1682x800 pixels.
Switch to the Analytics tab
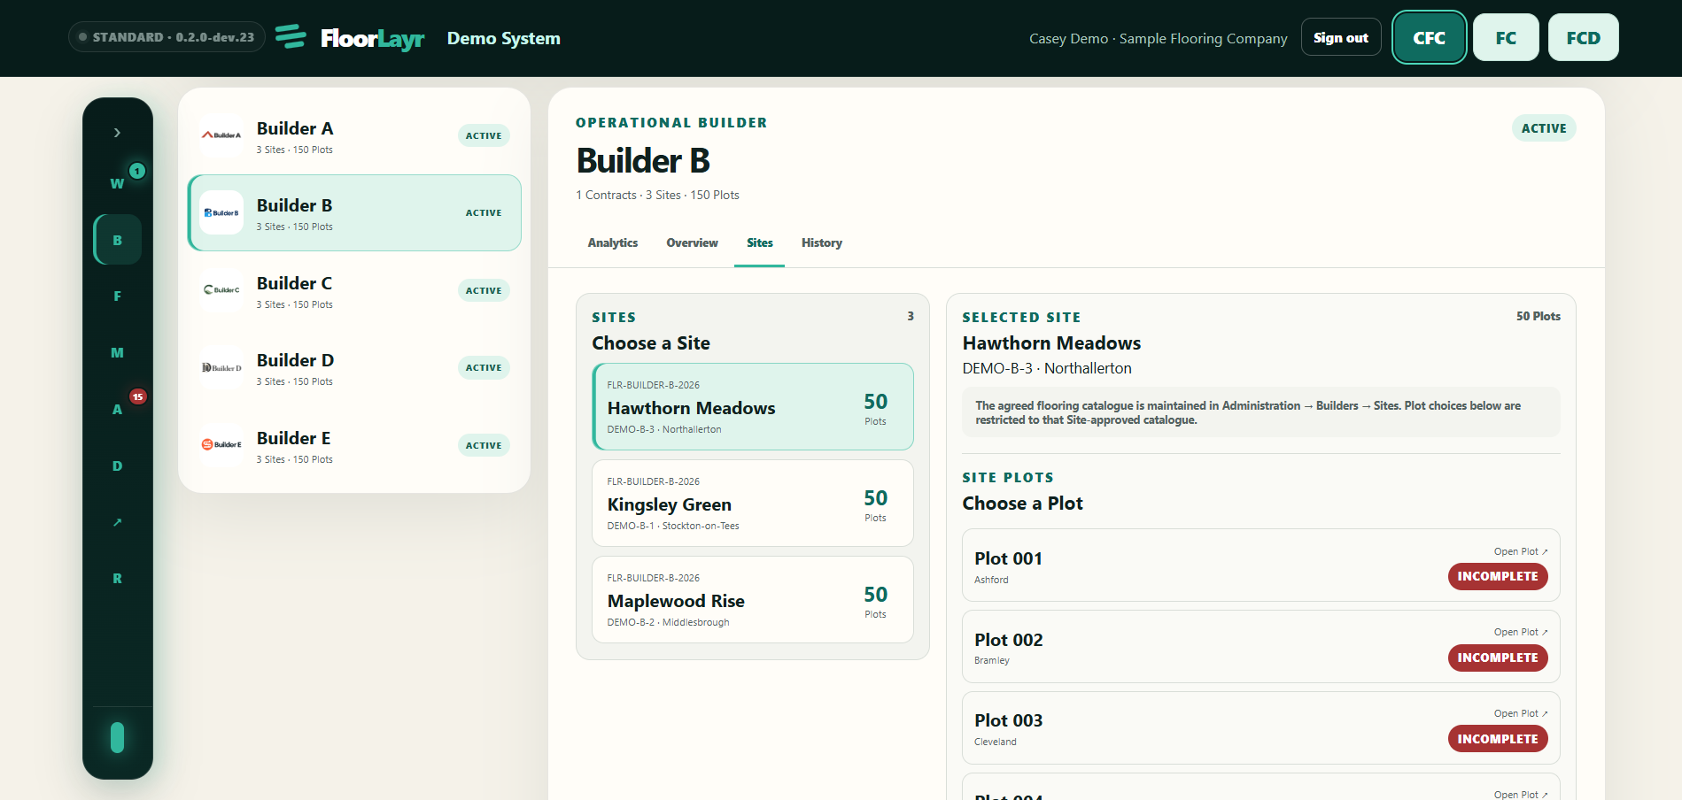[x=613, y=242]
